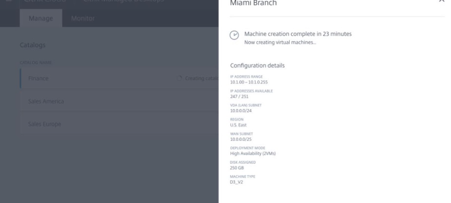
Task: Click the Configuration details heading
Action: coord(257,66)
